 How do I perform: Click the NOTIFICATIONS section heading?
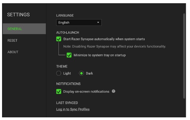pos(68,84)
